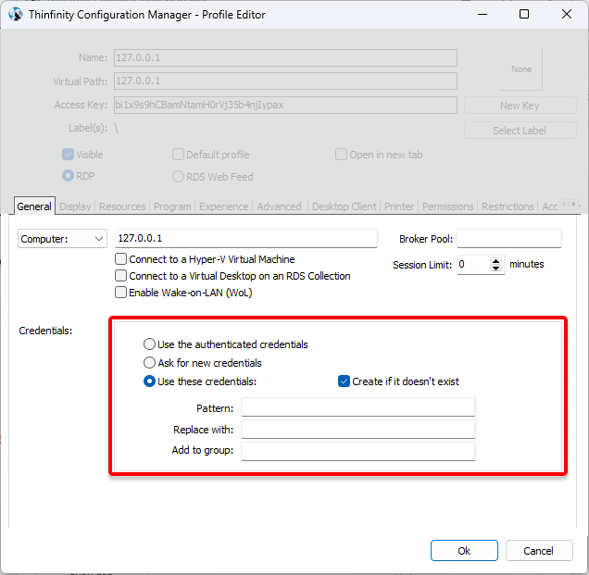The height and width of the screenshot is (575, 589).
Task: Open the Experience tab
Action: (x=224, y=206)
